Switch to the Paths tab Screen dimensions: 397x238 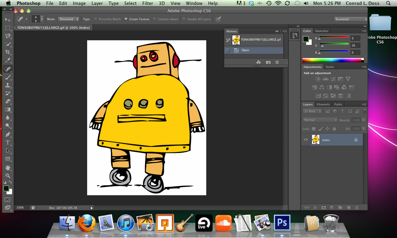pyautogui.click(x=338, y=104)
